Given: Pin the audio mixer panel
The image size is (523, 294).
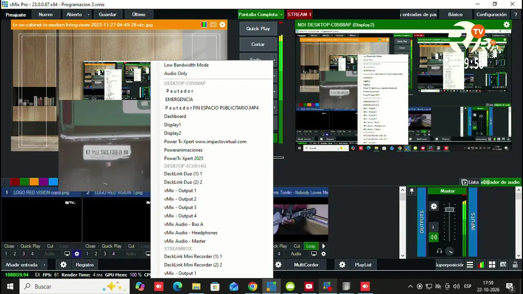Looking at the screenshot, I should click(412, 191).
